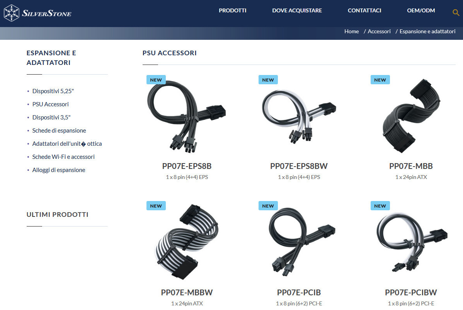This screenshot has width=463, height=310.
Task: Click the PP07E-PCIB product title
Action: click(x=299, y=293)
